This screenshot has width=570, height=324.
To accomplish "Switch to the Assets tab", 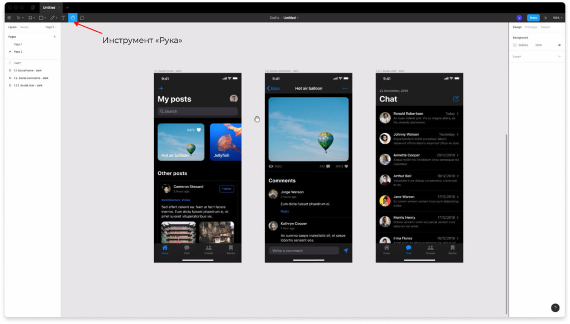I will pyautogui.click(x=24, y=27).
